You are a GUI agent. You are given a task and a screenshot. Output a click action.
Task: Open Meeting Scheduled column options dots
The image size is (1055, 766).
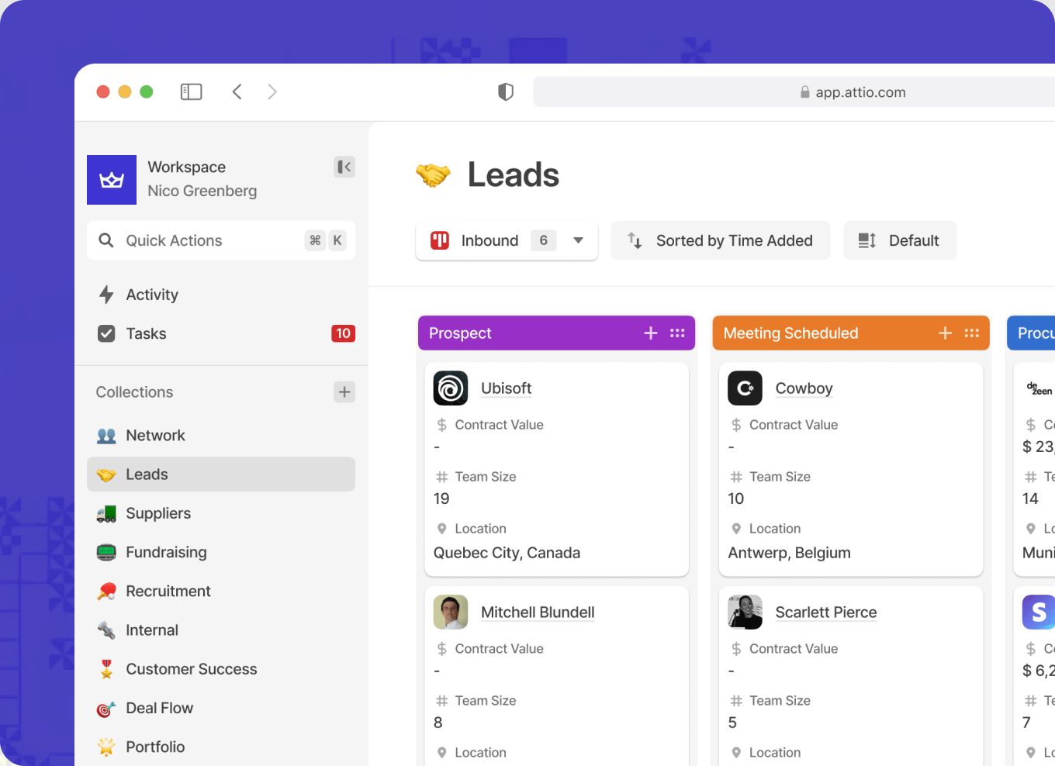[x=972, y=333]
